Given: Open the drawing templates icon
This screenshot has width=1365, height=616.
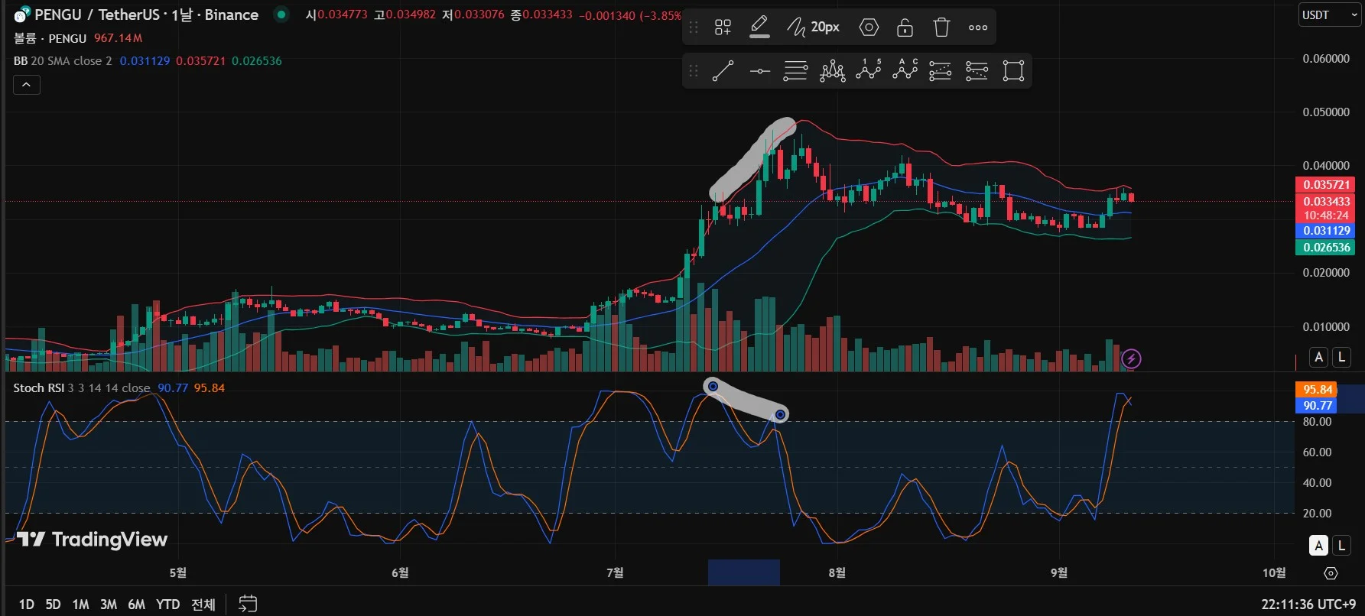Looking at the screenshot, I should click(x=723, y=28).
